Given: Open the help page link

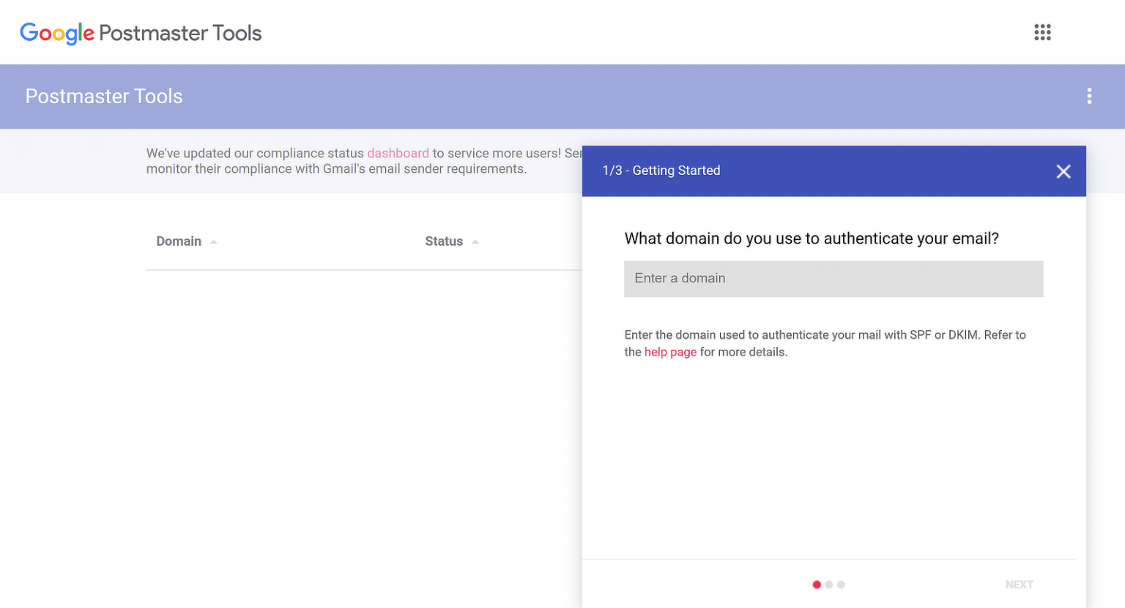Looking at the screenshot, I should [x=670, y=352].
